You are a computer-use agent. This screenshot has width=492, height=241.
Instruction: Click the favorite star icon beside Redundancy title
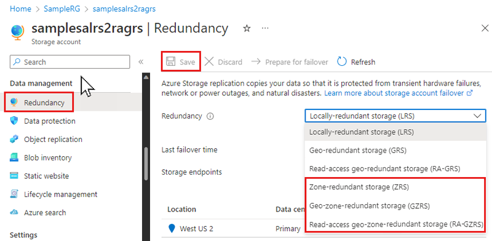tap(247, 28)
